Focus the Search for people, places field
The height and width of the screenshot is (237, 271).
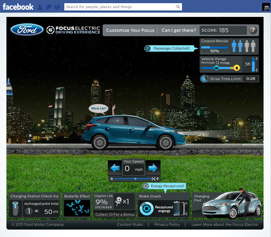click(x=119, y=7)
